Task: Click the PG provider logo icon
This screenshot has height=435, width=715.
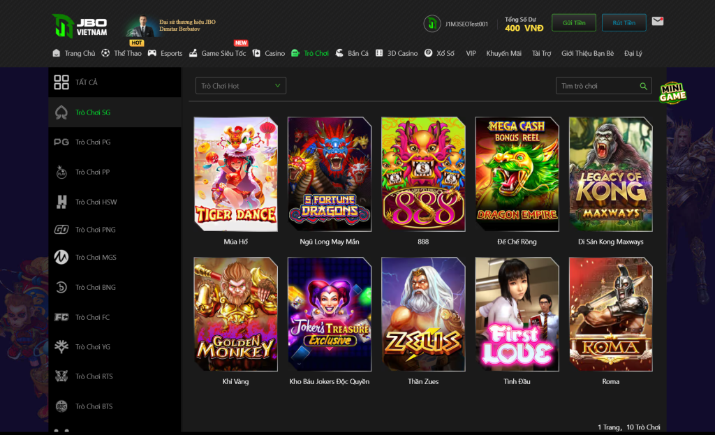Action: (61, 142)
